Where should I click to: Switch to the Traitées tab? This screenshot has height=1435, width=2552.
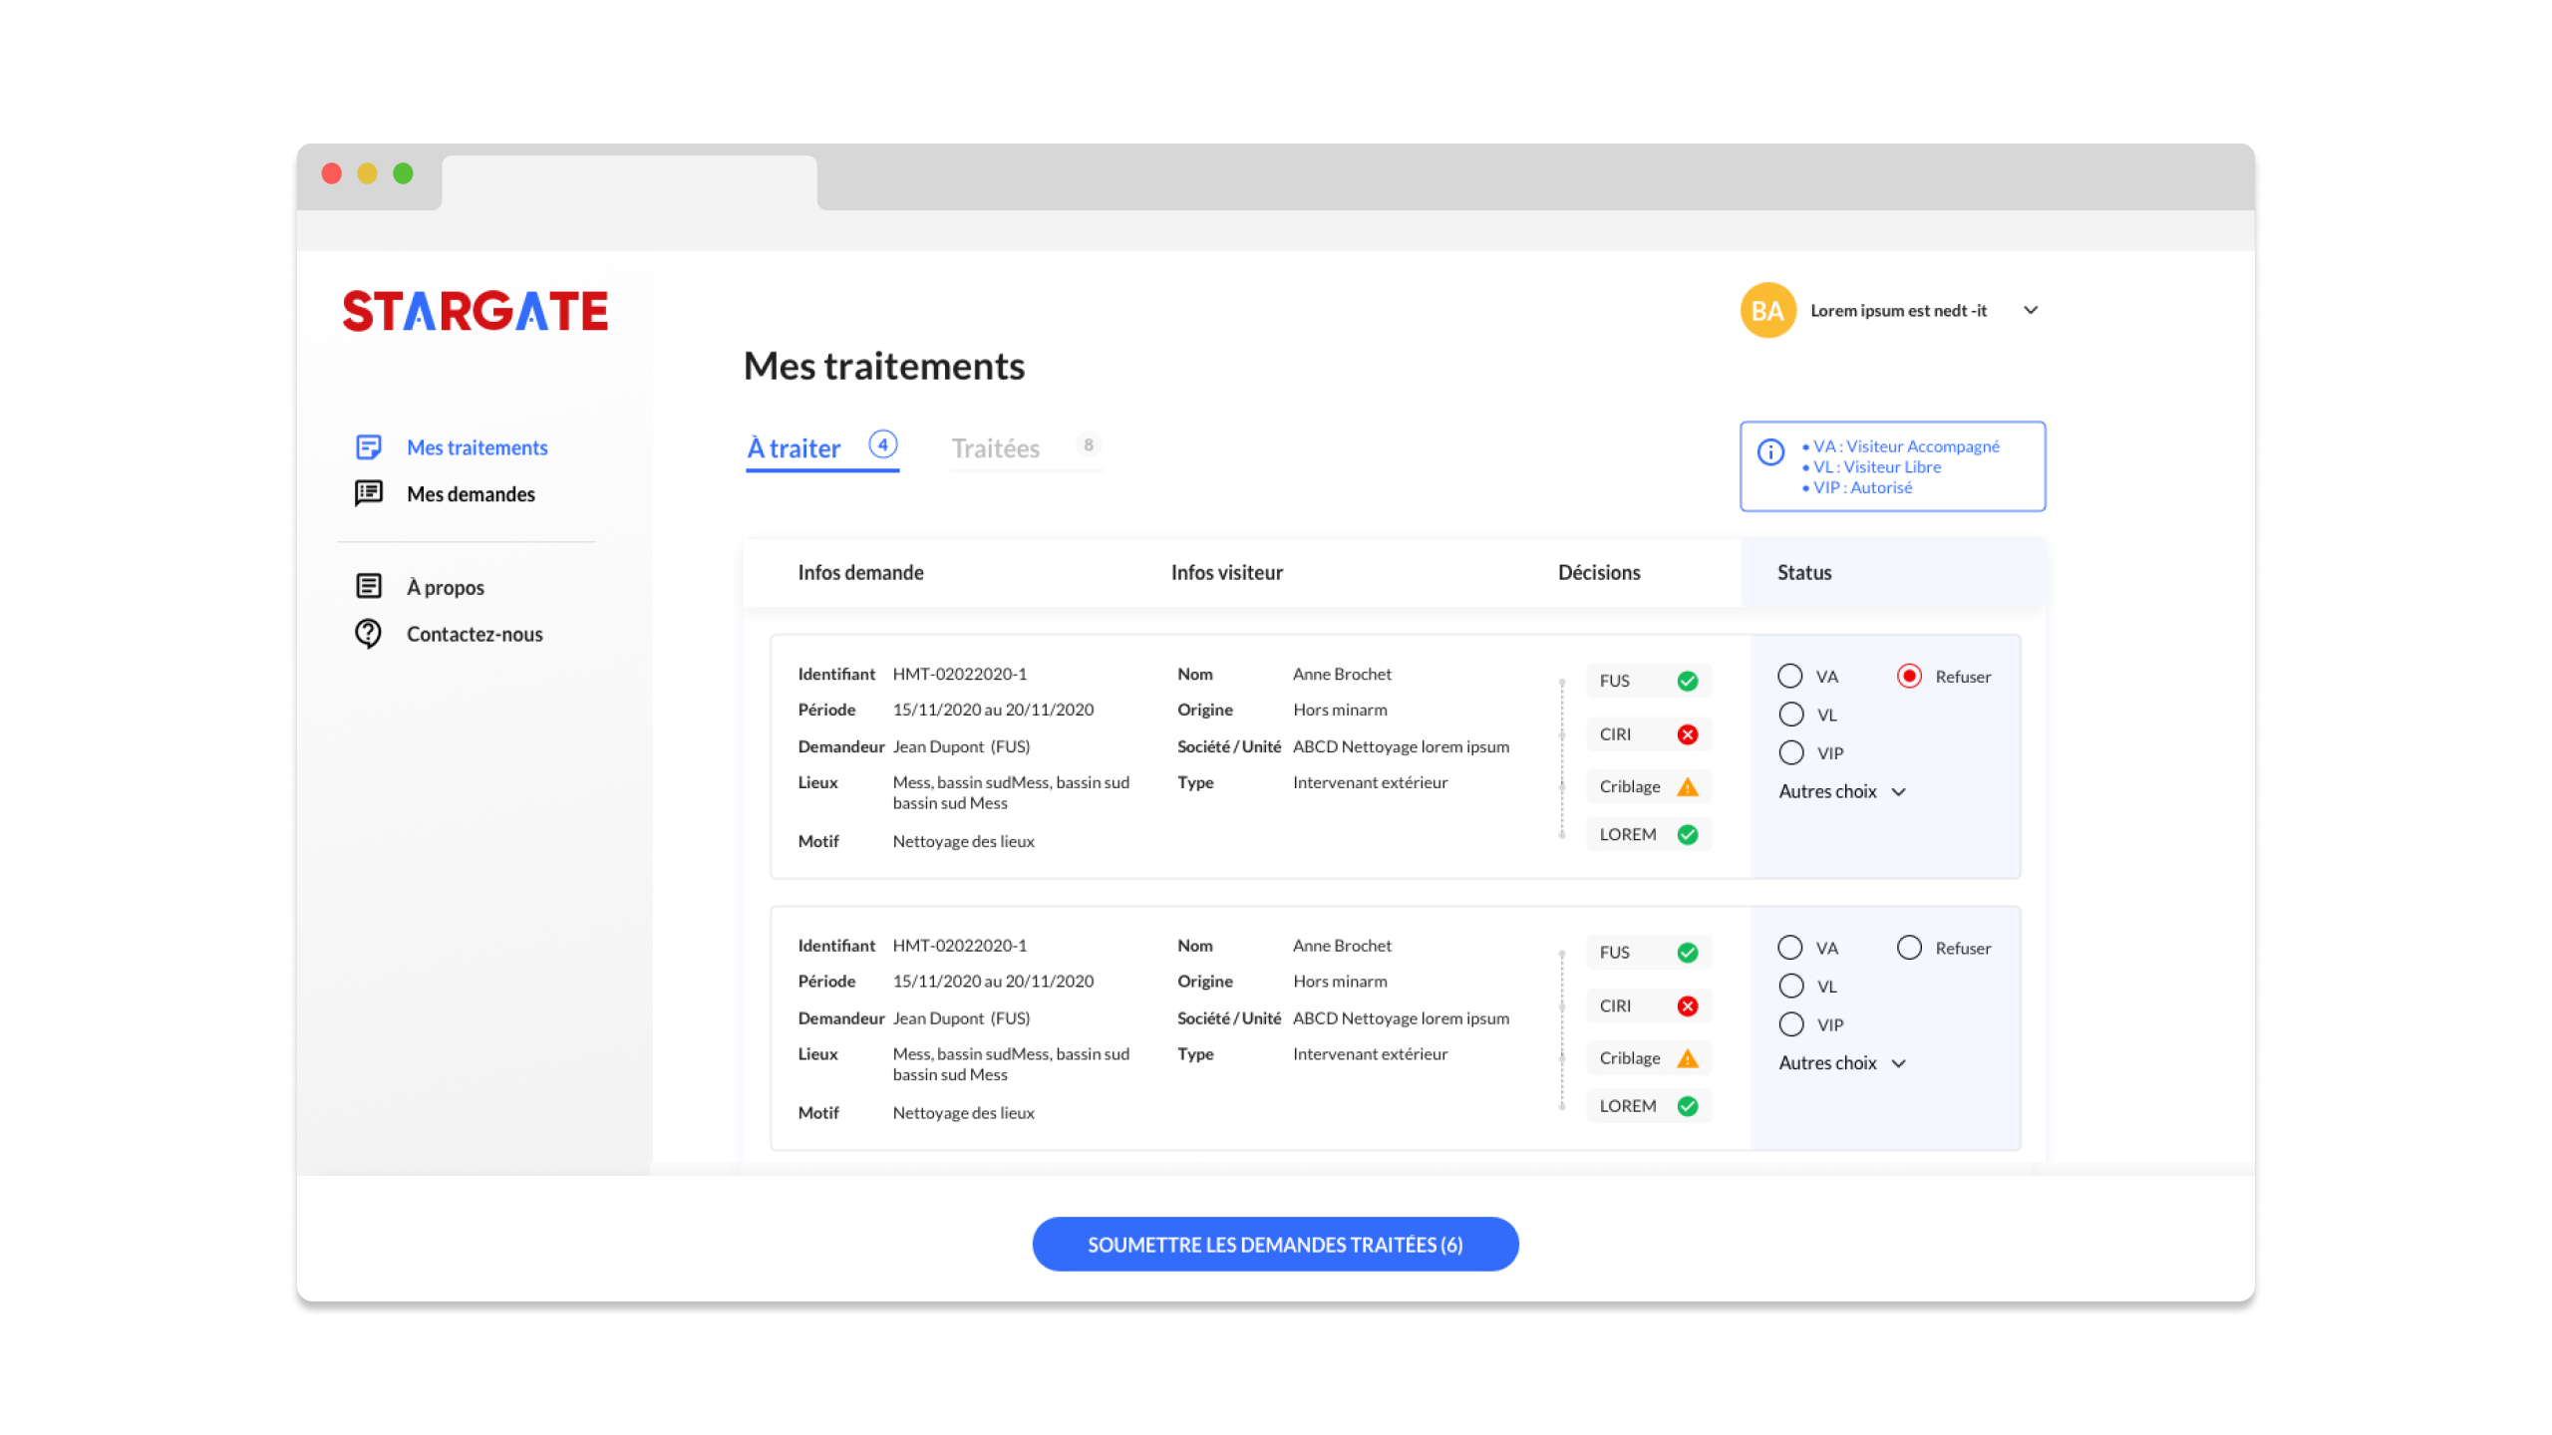point(995,449)
